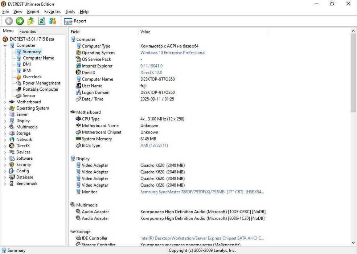The image size is (357, 254).
Task: Click the Software tree icon
Action: pyautogui.click(x=12, y=158)
